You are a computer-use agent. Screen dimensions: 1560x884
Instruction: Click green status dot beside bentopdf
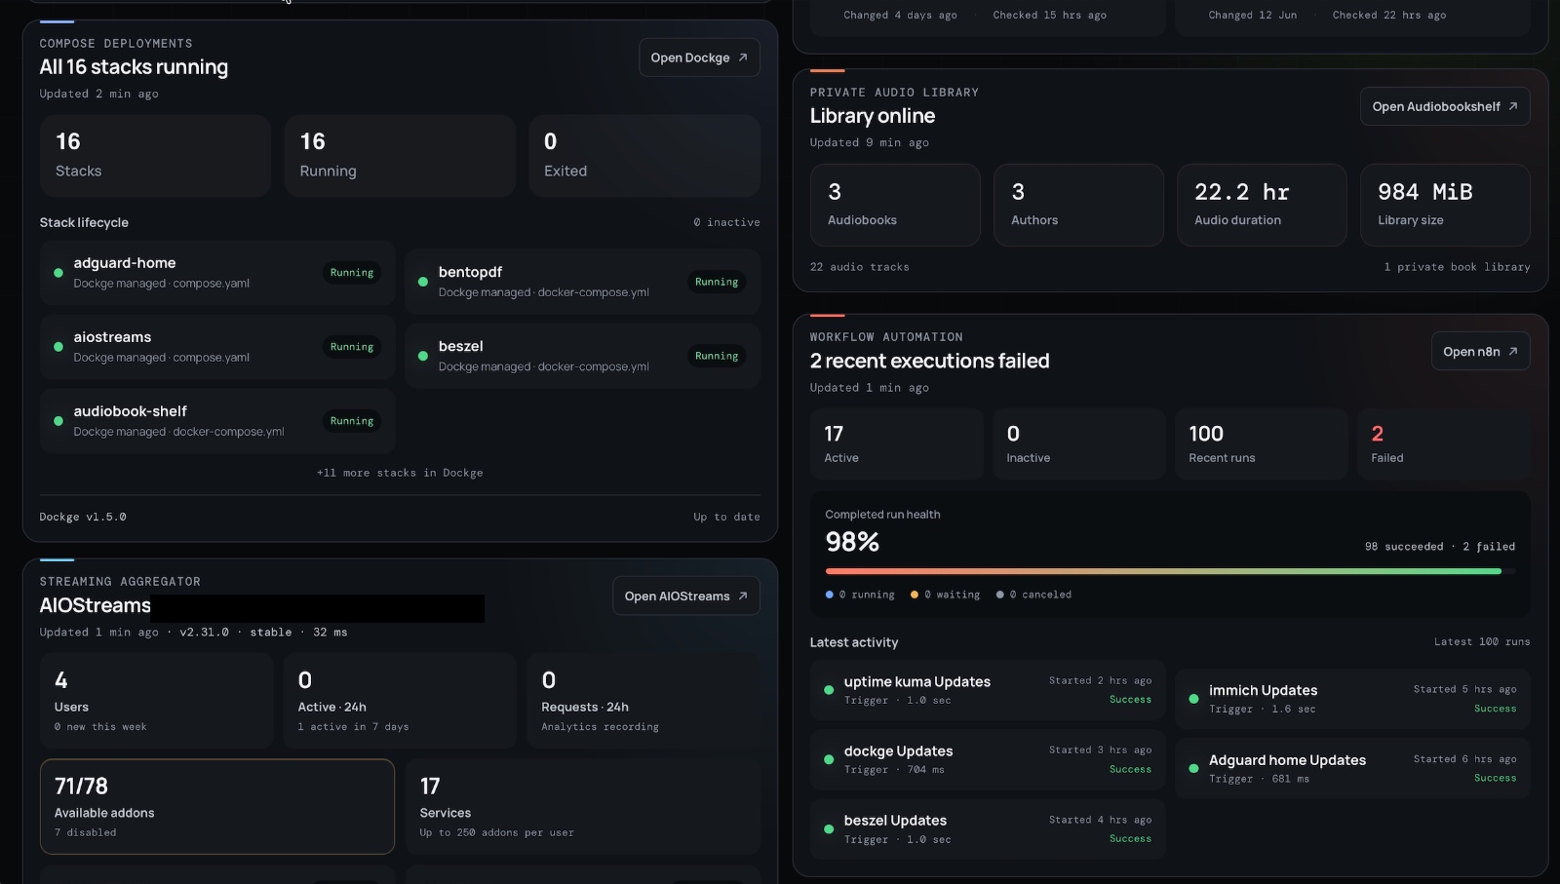point(423,282)
